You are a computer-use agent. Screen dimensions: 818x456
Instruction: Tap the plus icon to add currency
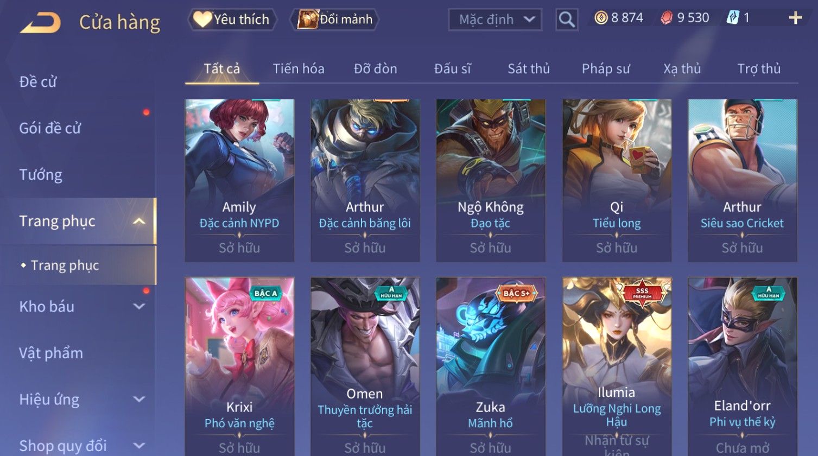[x=795, y=18]
